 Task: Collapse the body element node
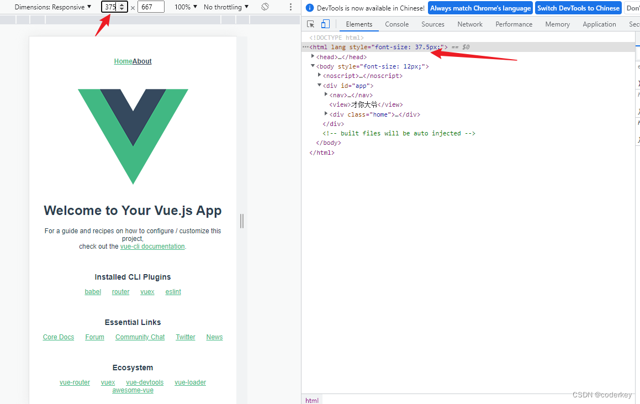tap(313, 66)
